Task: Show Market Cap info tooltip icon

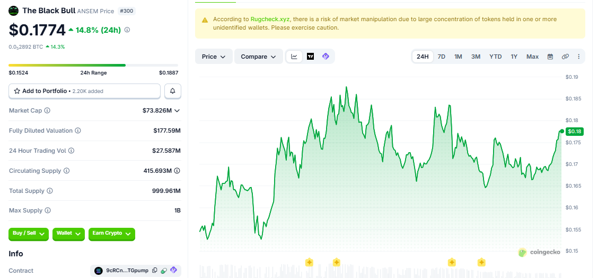Action: (x=47, y=110)
